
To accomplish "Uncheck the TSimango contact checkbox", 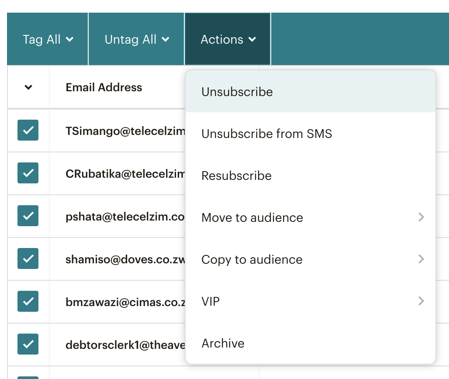I will click(28, 130).
